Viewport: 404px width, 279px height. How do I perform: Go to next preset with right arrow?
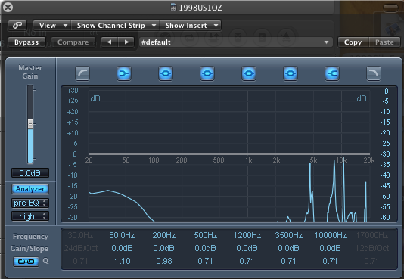tap(126, 42)
